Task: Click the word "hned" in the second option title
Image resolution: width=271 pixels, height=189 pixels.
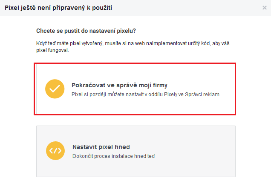Action: (122, 147)
